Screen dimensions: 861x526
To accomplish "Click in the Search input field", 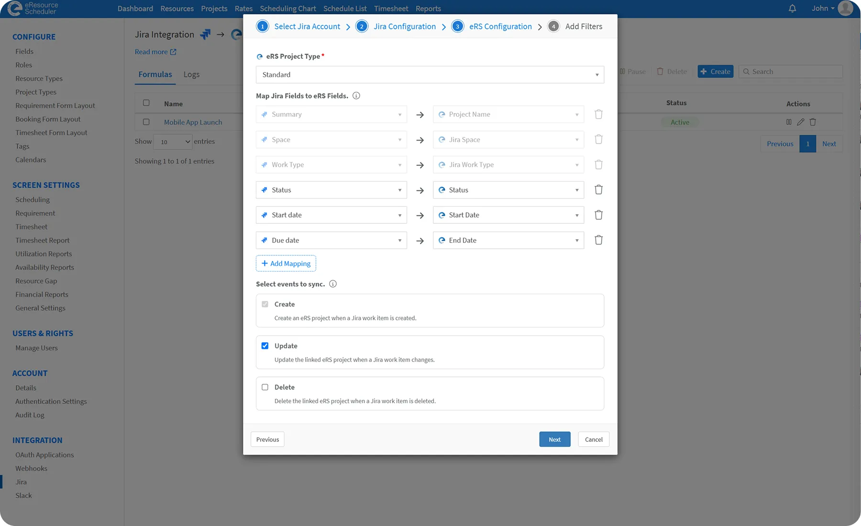I will point(791,72).
